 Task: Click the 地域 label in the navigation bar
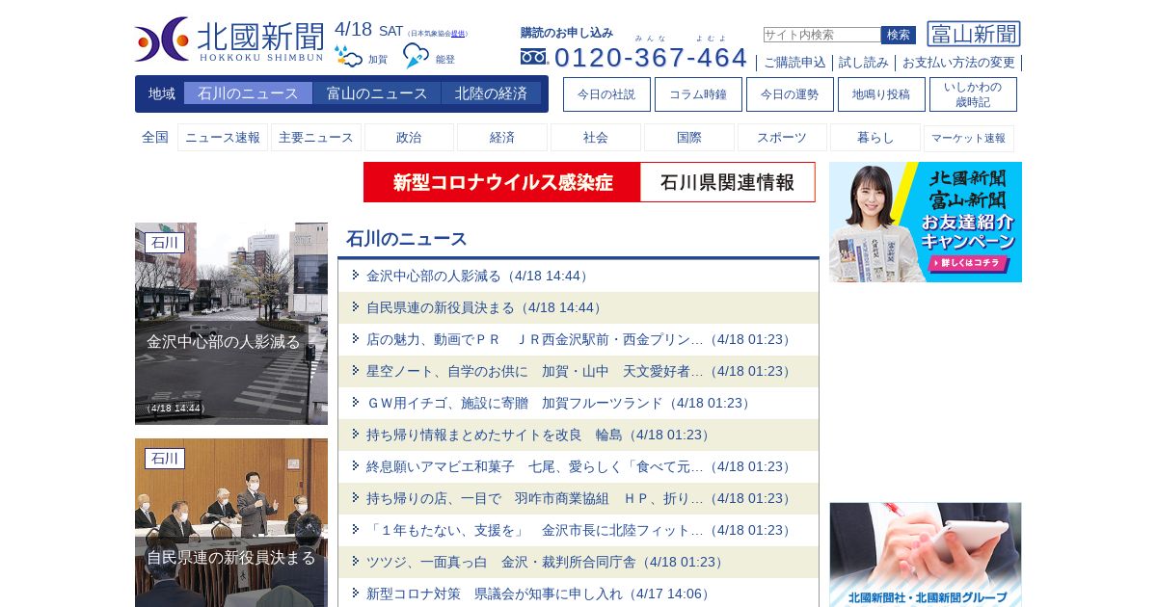point(162,93)
